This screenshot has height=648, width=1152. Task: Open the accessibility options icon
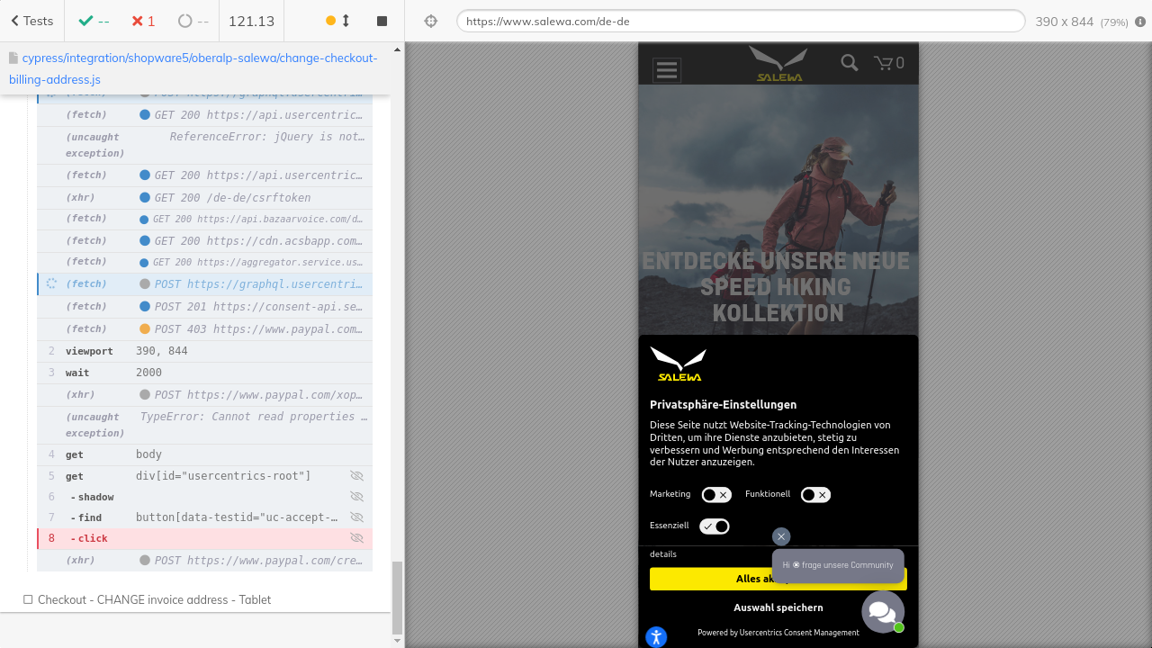[x=656, y=637]
